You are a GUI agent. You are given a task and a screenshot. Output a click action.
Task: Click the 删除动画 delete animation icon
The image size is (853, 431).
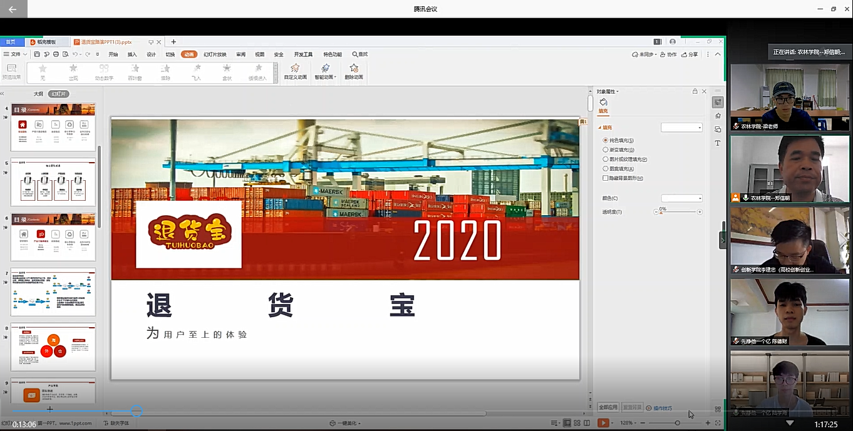[354, 71]
